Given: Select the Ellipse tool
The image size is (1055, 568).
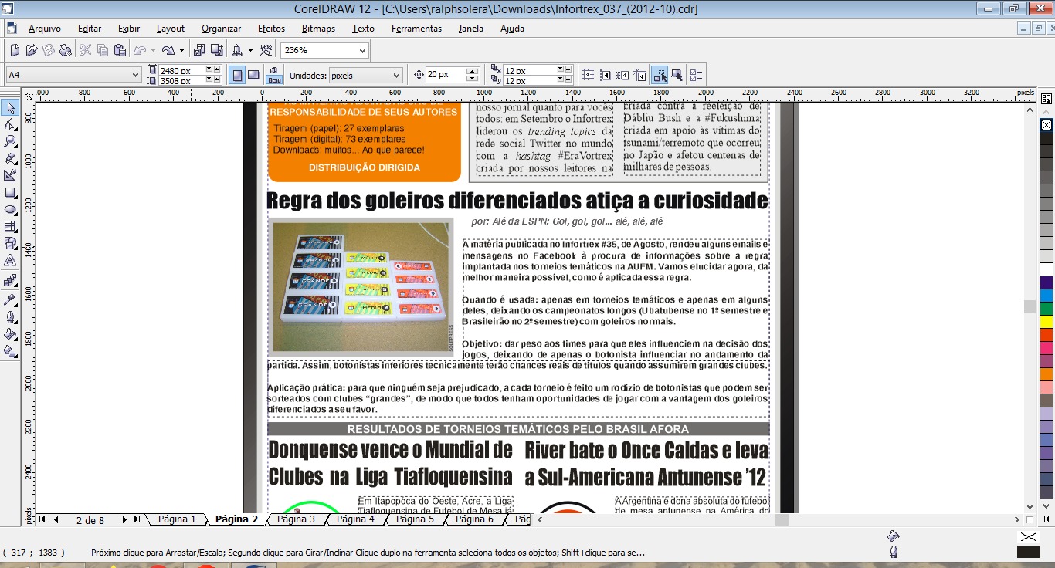Looking at the screenshot, I should point(10,210).
